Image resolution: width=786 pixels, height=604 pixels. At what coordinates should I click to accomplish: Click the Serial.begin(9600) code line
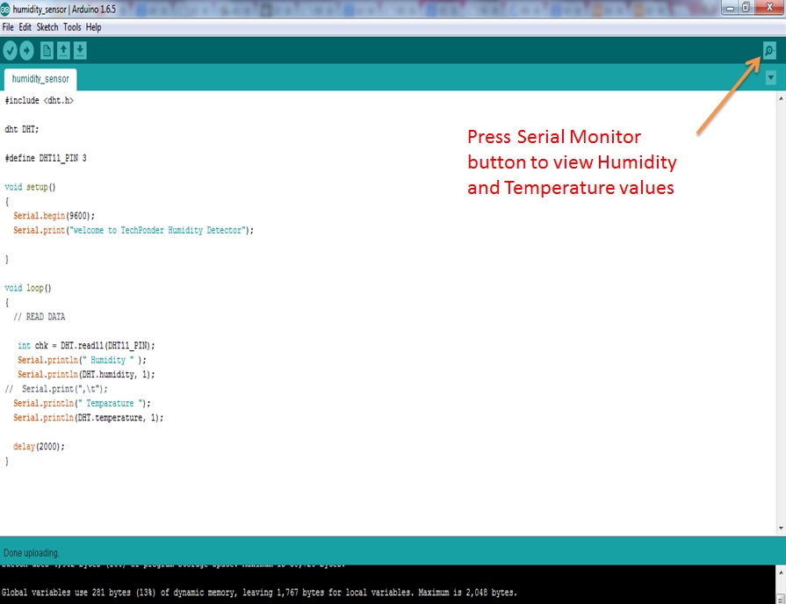click(54, 216)
